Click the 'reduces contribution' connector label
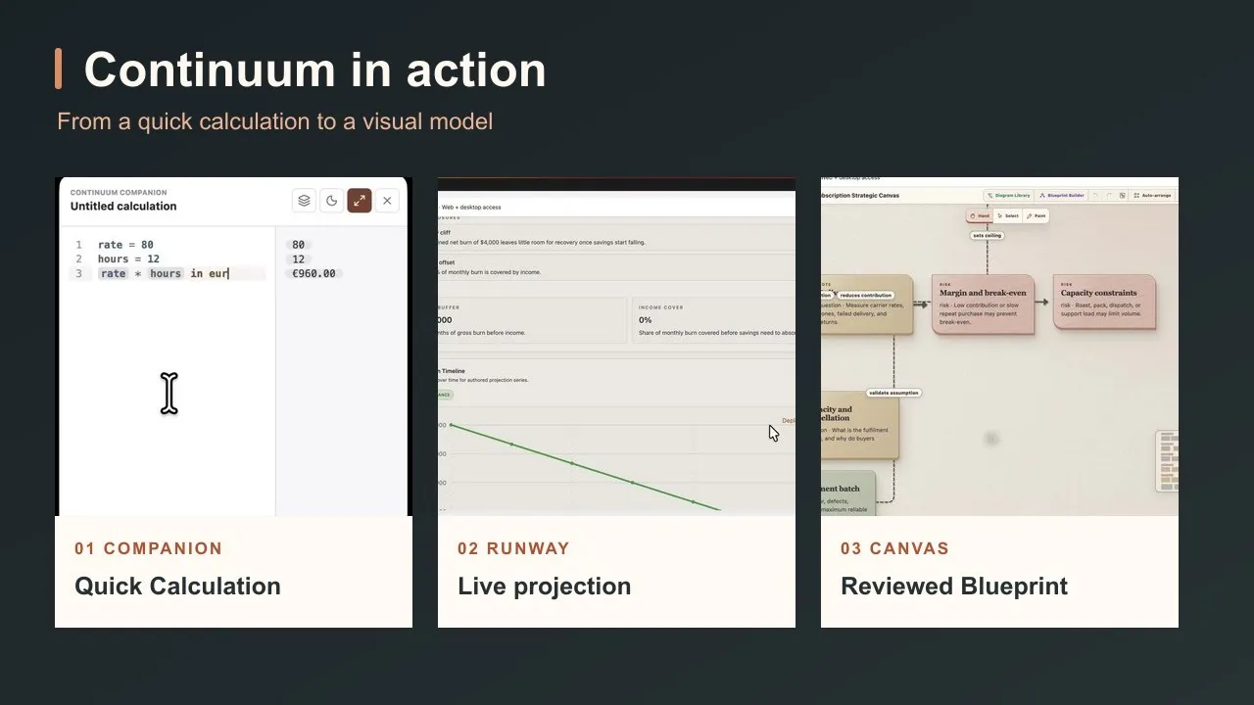 [865, 295]
